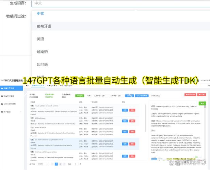Click blue button in highlighted 'main tasks of SEO' row
The width and height of the screenshot is (210, 170).
(x=125, y=144)
